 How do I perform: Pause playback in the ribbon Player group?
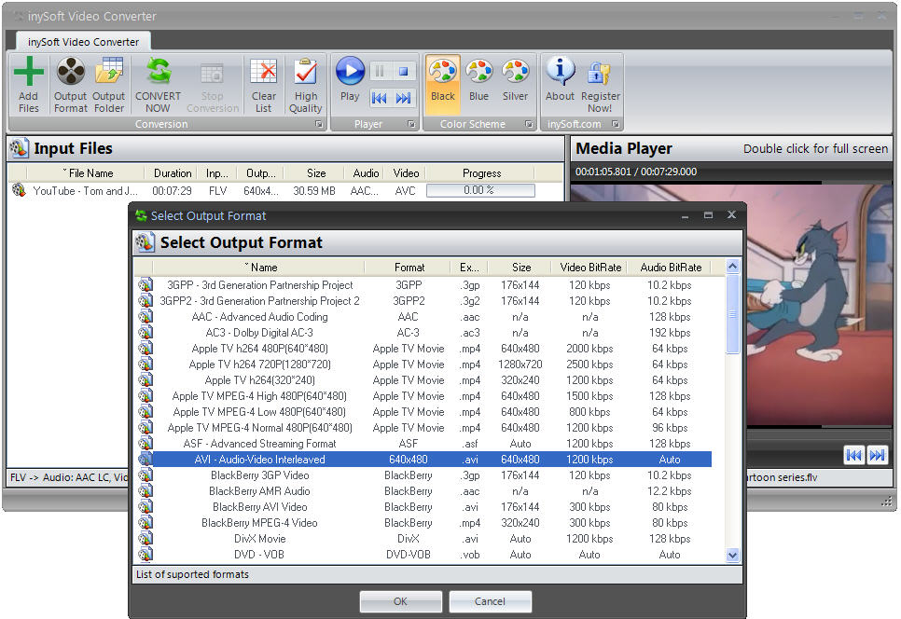click(380, 71)
